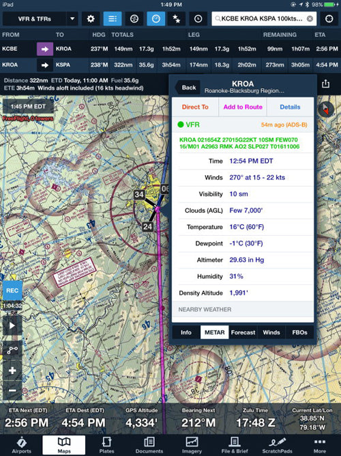This screenshot has width=341, height=456.
Task: Play the recorded track
Action: click(x=12, y=325)
